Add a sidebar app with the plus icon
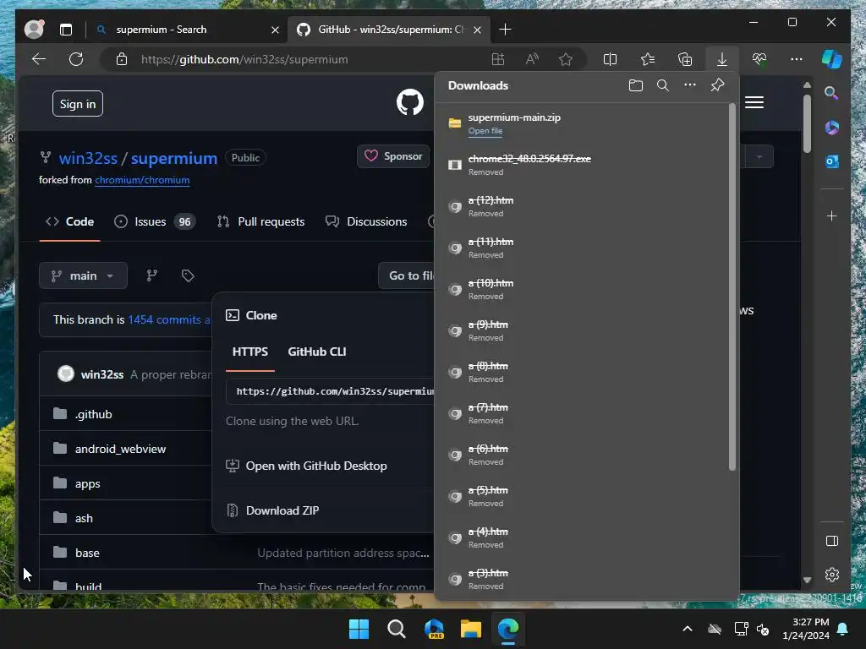The image size is (866, 649). point(832,215)
